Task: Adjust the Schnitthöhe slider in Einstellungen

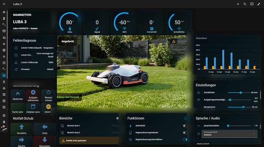Action: (x=239, y=92)
